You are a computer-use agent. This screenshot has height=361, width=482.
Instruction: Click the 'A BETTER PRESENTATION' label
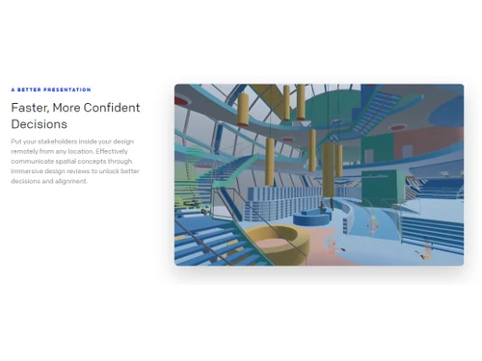pos(51,90)
